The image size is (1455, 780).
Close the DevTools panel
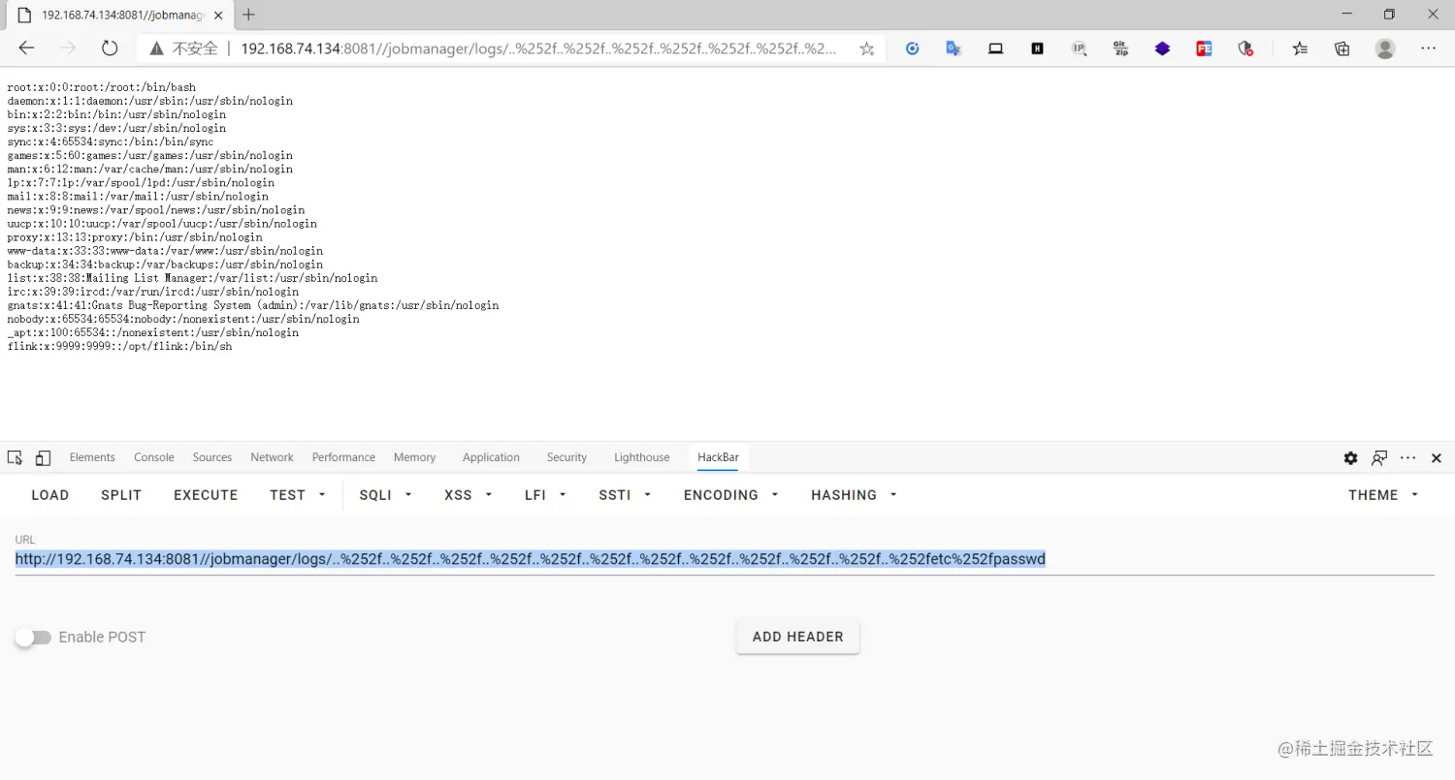point(1437,458)
